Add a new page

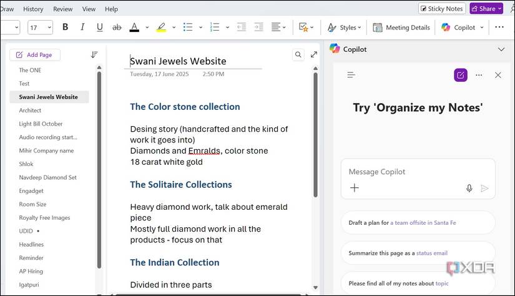tap(35, 55)
